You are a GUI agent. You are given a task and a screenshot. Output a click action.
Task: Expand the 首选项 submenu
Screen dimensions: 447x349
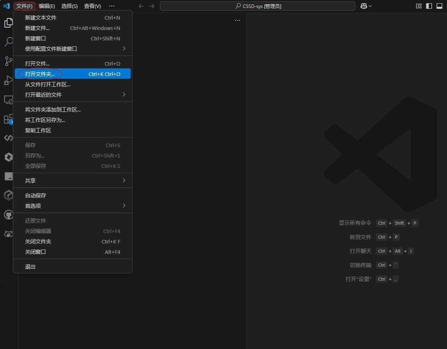[73, 205]
